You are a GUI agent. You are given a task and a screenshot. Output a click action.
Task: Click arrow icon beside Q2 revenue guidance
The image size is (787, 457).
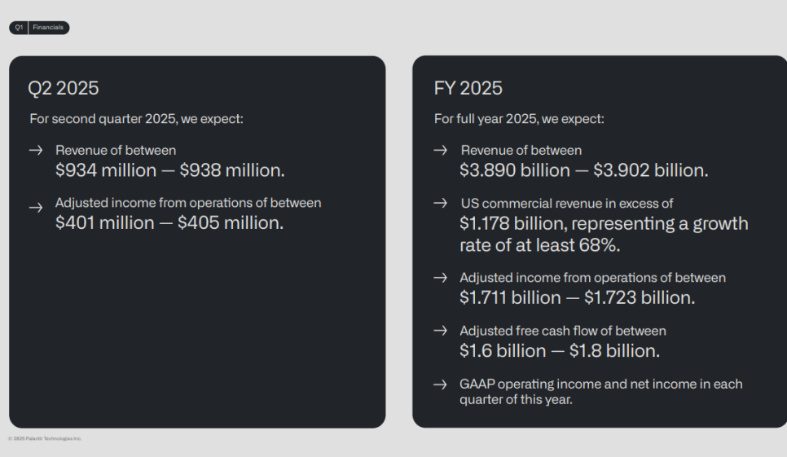[36, 150]
